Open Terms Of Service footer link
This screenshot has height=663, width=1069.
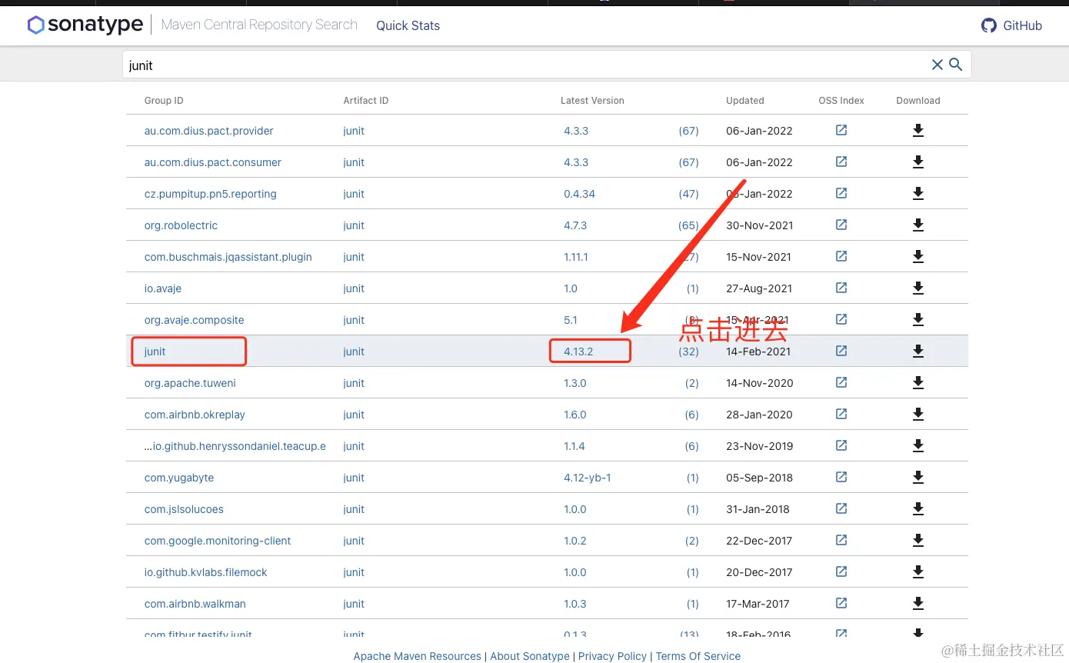pos(698,656)
